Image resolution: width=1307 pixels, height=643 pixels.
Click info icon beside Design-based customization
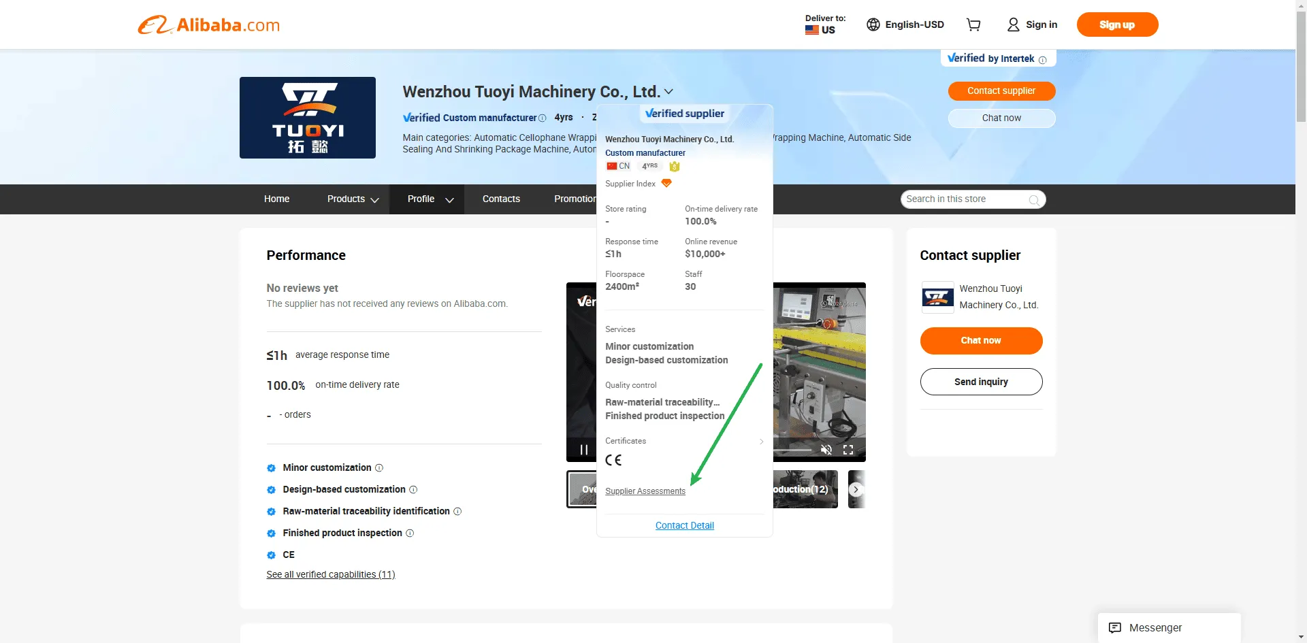point(413,489)
